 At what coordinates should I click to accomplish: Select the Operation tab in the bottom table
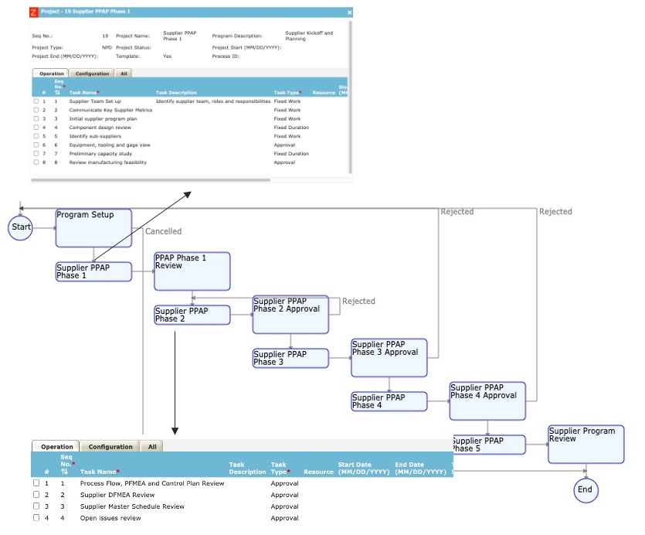click(x=56, y=446)
